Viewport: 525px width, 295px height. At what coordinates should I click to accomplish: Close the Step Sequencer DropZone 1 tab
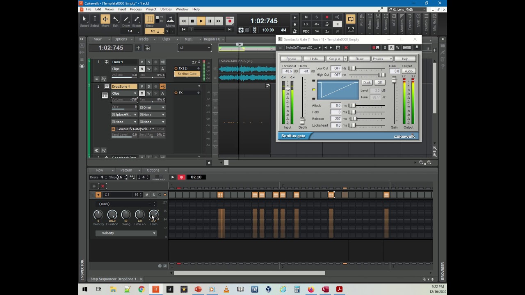[141, 279]
